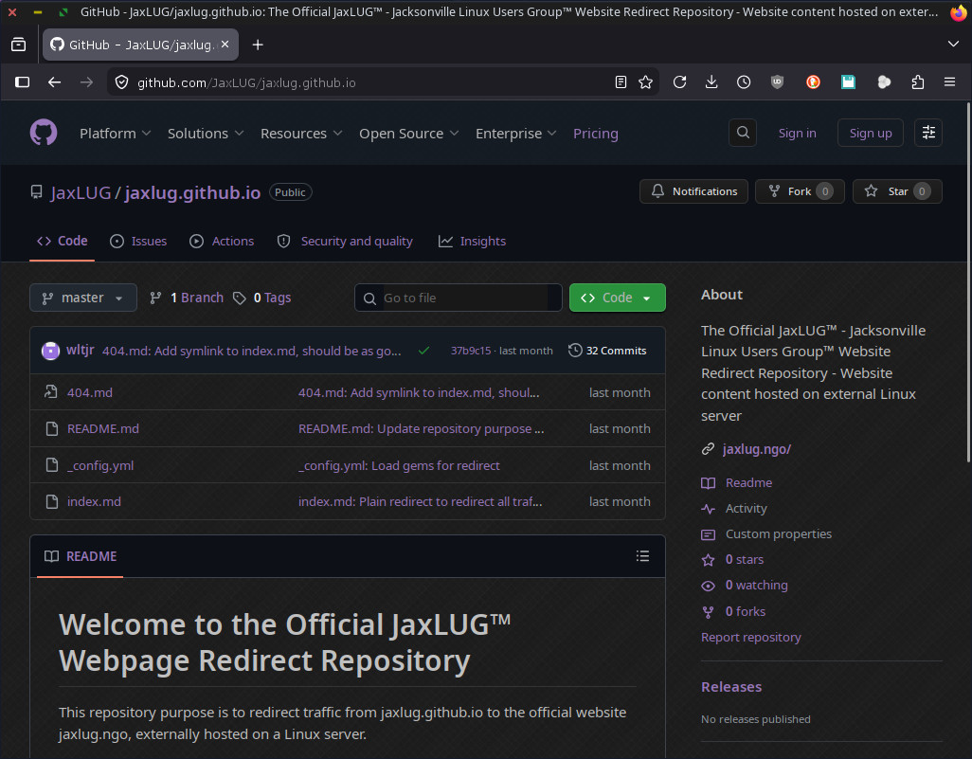Expand Open Source menu

coord(409,134)
